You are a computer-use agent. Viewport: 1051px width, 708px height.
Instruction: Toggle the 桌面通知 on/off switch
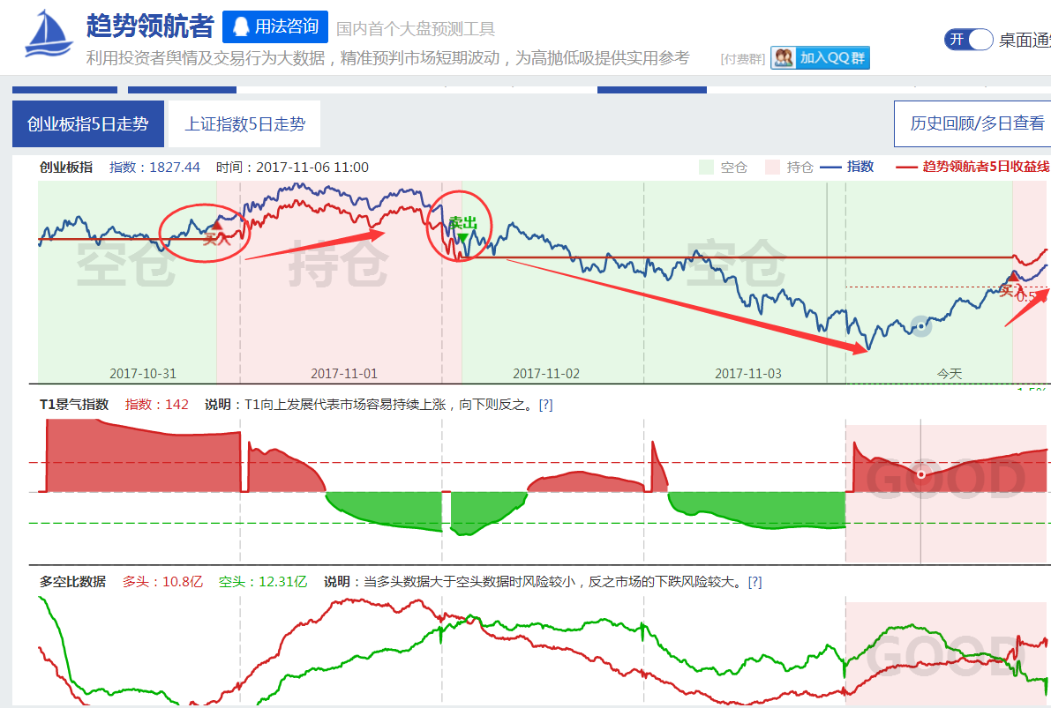point(968,40)
